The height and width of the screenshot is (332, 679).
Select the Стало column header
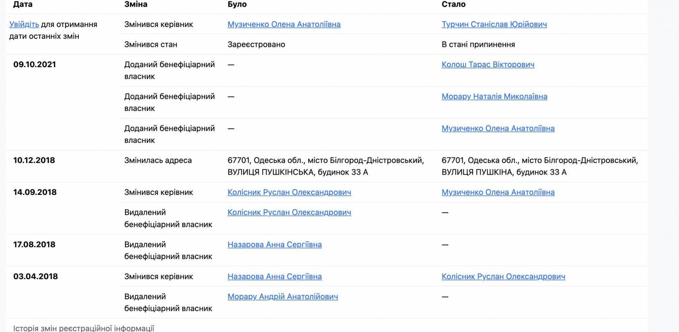(x=454, y=4)
